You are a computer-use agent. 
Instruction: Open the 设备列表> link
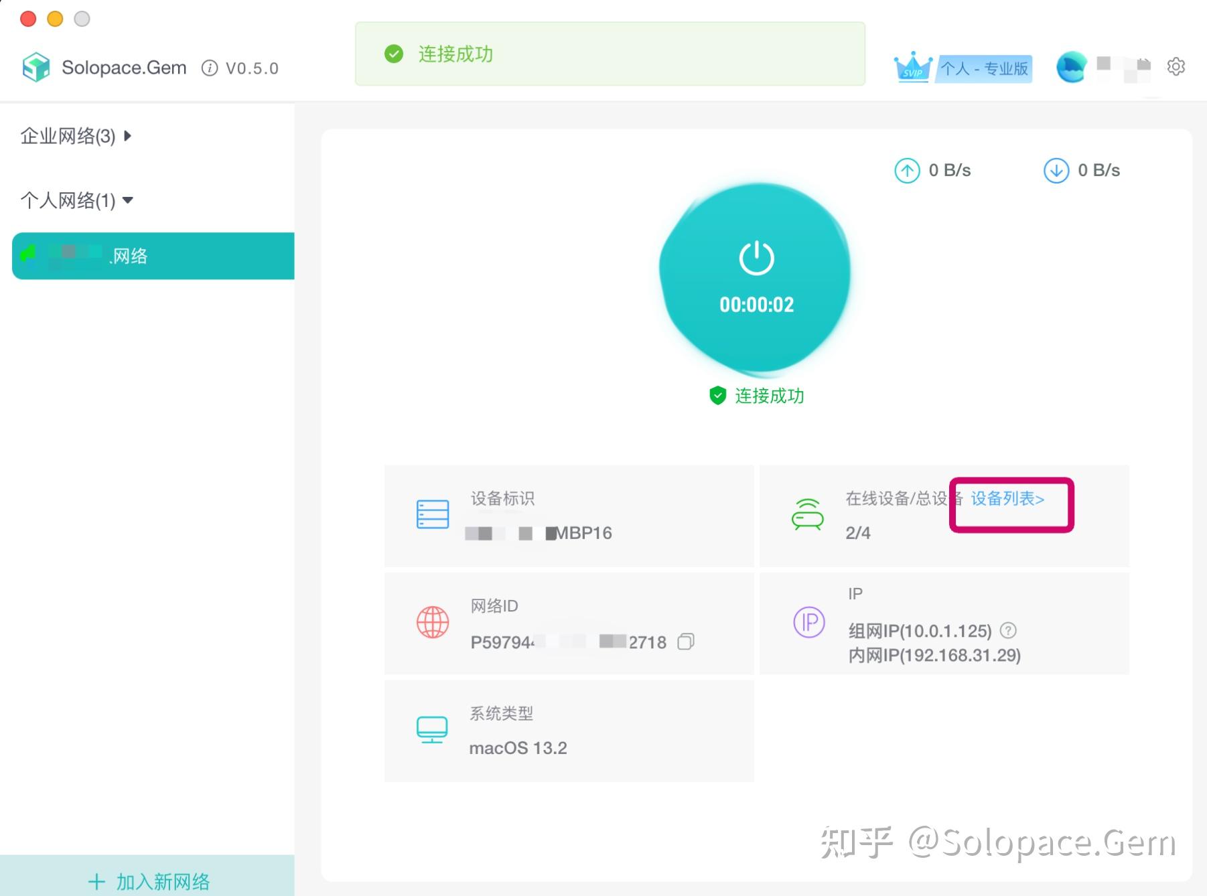coord(1007,499)
